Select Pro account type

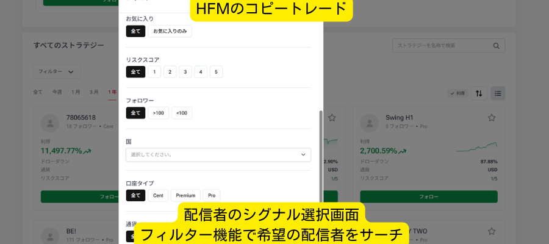212,195
